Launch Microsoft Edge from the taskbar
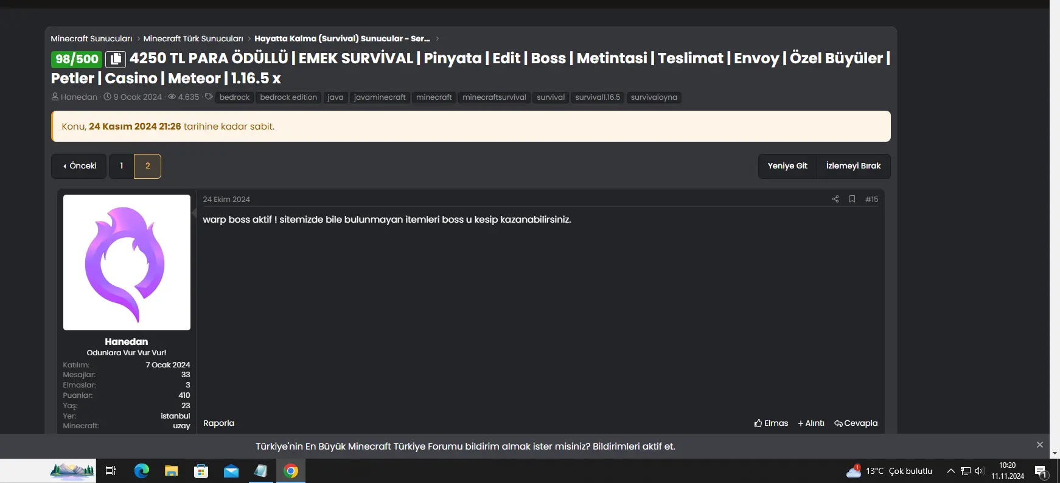Screen dimensions: 1060x483 pyautogui.click(x=142, y=471)
